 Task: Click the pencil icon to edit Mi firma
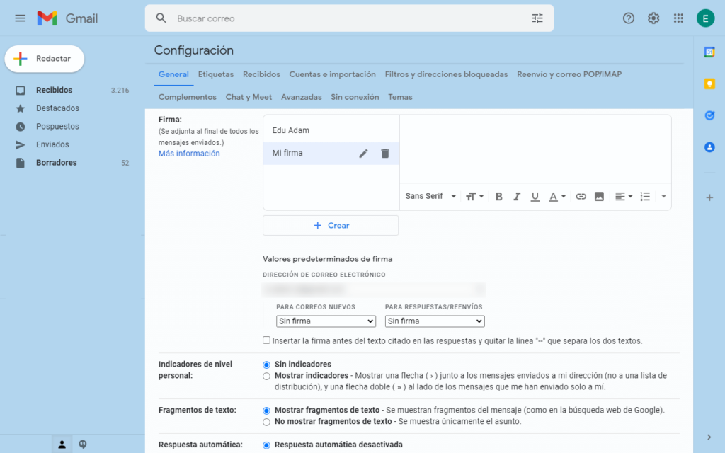click(363, 154)
